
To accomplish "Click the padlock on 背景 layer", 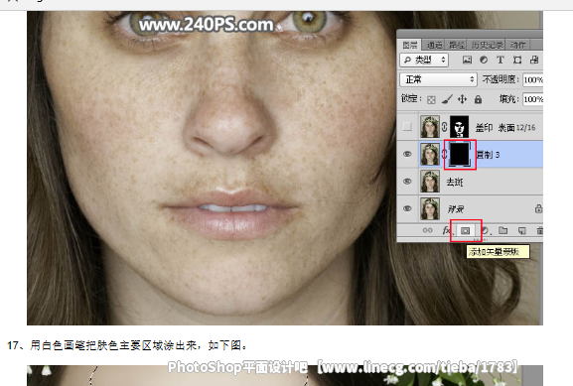I will click(538, 209).
